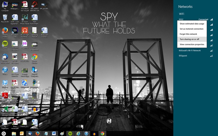Switch to Firefox in the taskbar
The image size is (218, 136).
coord(38,134)
